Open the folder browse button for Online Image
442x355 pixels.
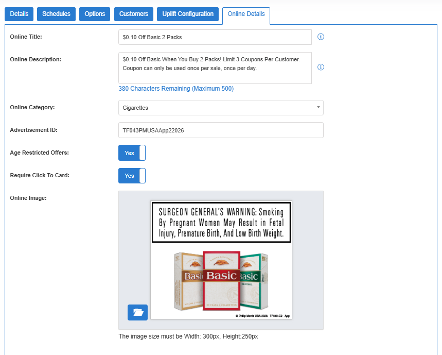tap(137, 312)
